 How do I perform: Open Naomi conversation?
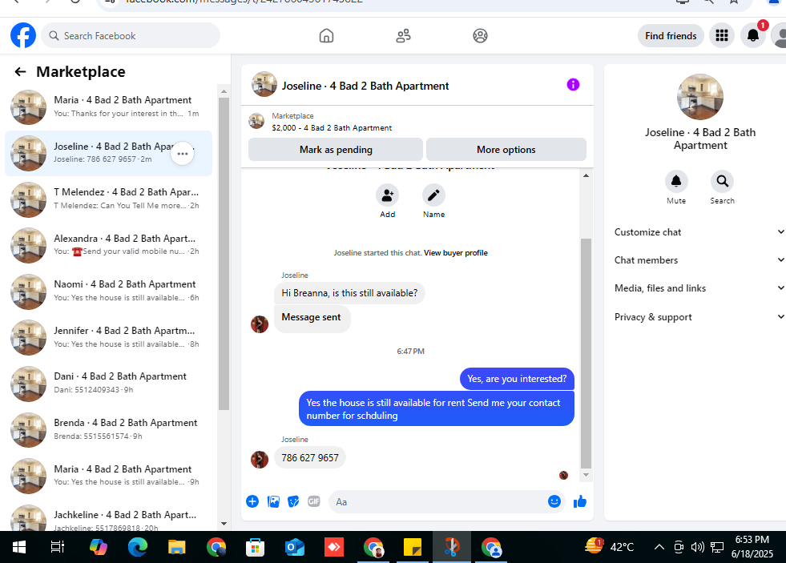[109, 291]
